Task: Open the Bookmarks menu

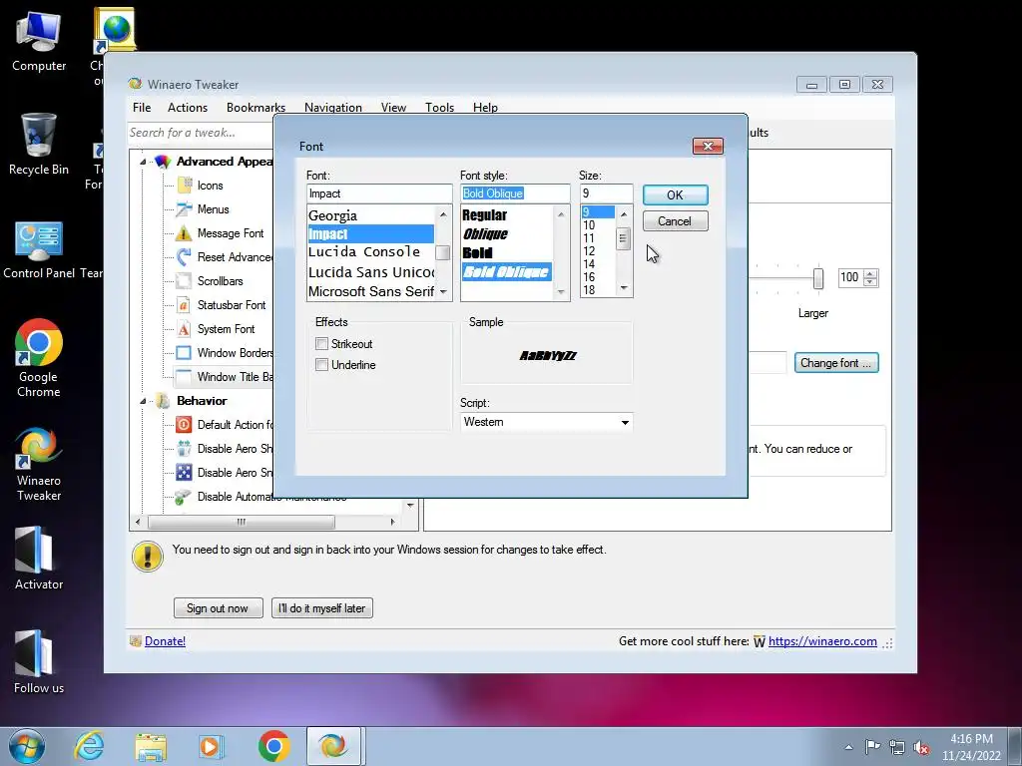Action: (x=256, y=108)
